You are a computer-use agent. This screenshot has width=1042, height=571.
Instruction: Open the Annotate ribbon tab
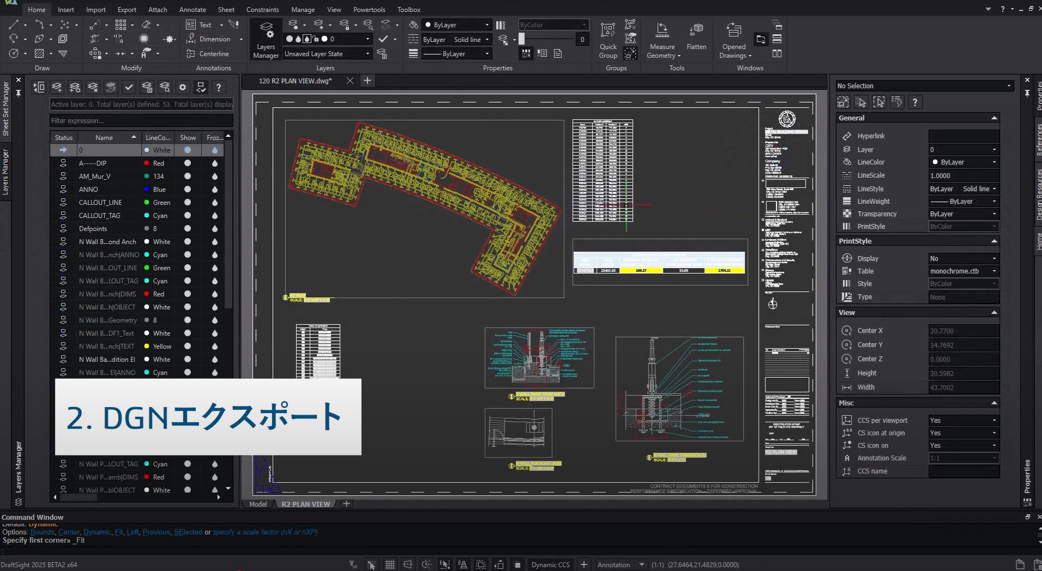pyautogui.click(x=192, y=10)
